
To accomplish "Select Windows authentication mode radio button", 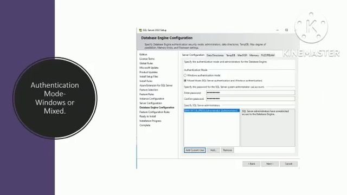I will (185, 75).
